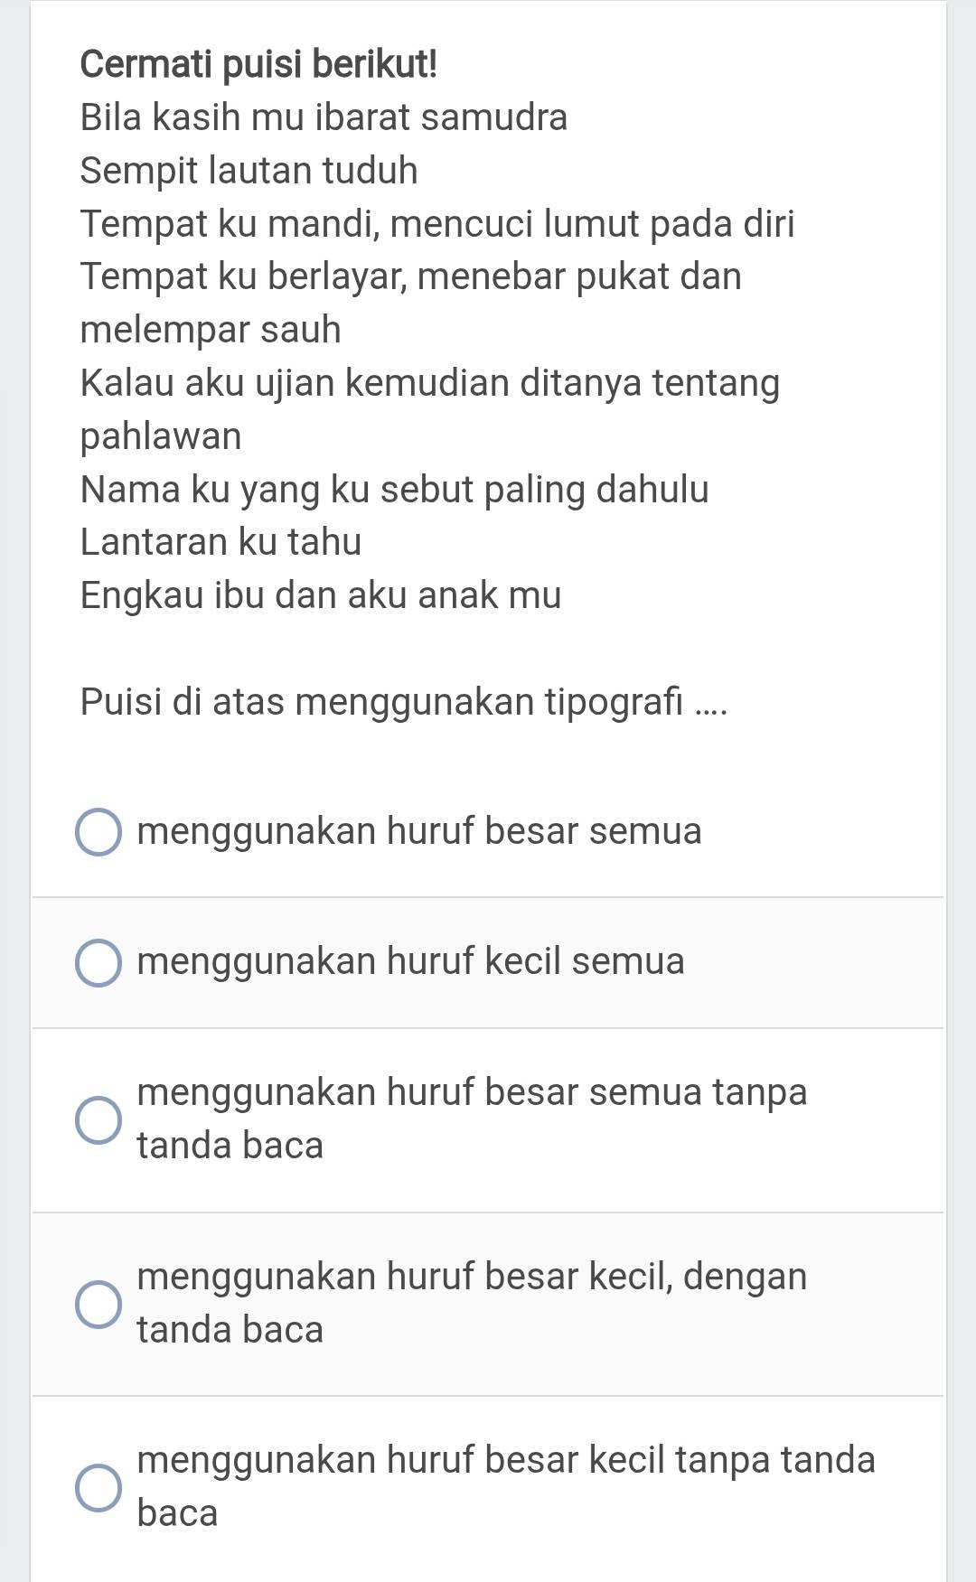The width and height of the screenshot is (976, 1582).
Task: Mark radio "huruf besar kecil, dengan tanda baca"
Action: click(98, 1305)
